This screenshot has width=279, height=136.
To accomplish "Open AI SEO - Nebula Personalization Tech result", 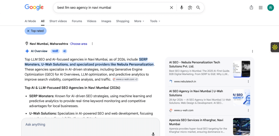I will click(x=195, y=64).
